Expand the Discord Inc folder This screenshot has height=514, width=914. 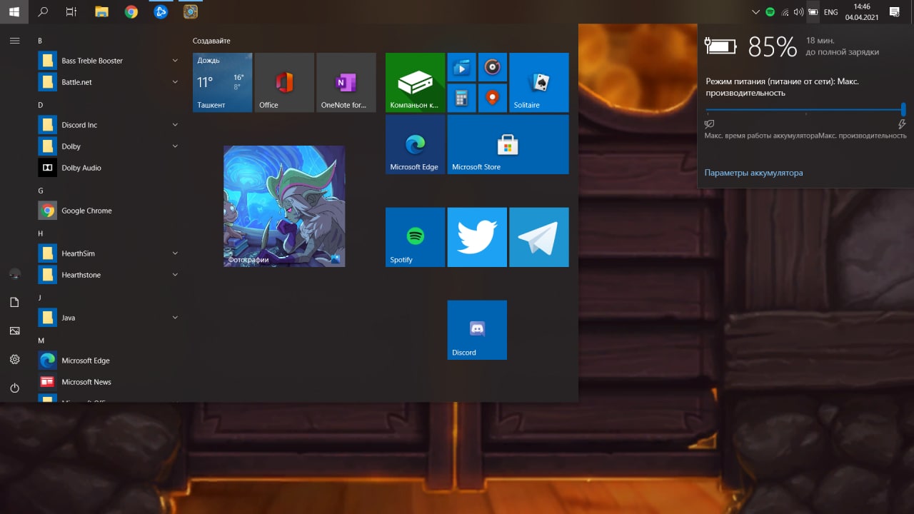[x=109, y=125]
